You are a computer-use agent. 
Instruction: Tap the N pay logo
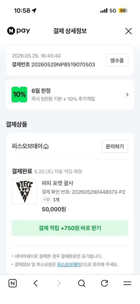pyautogui.click(x=18, y=31)
